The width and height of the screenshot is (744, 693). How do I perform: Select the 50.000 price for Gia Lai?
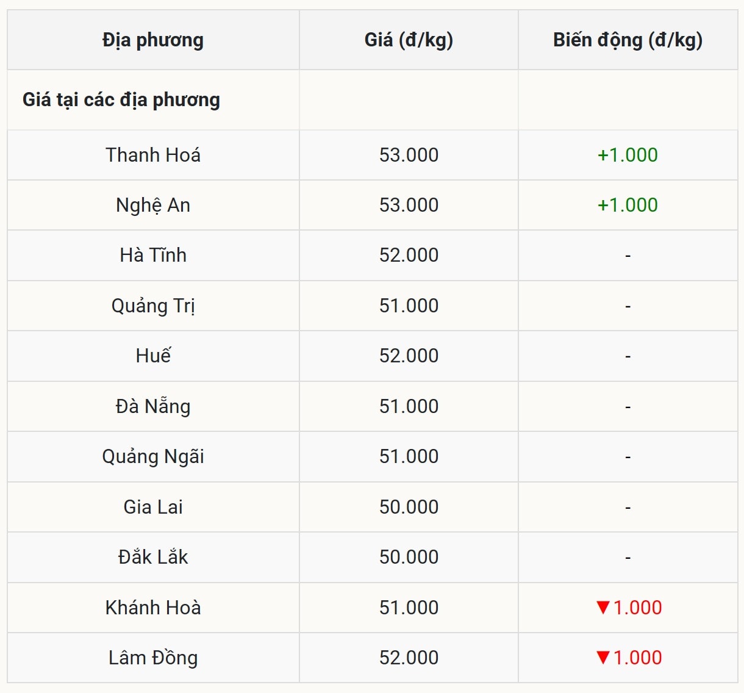point(409,507)
